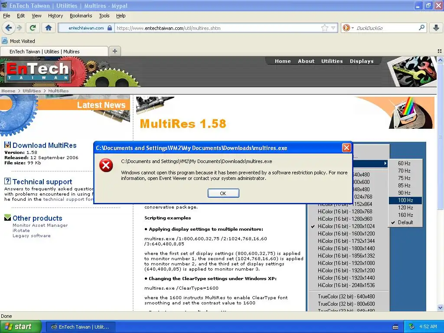
Task: Click the green checkmark products icon
Action: (x=8, y=218)
